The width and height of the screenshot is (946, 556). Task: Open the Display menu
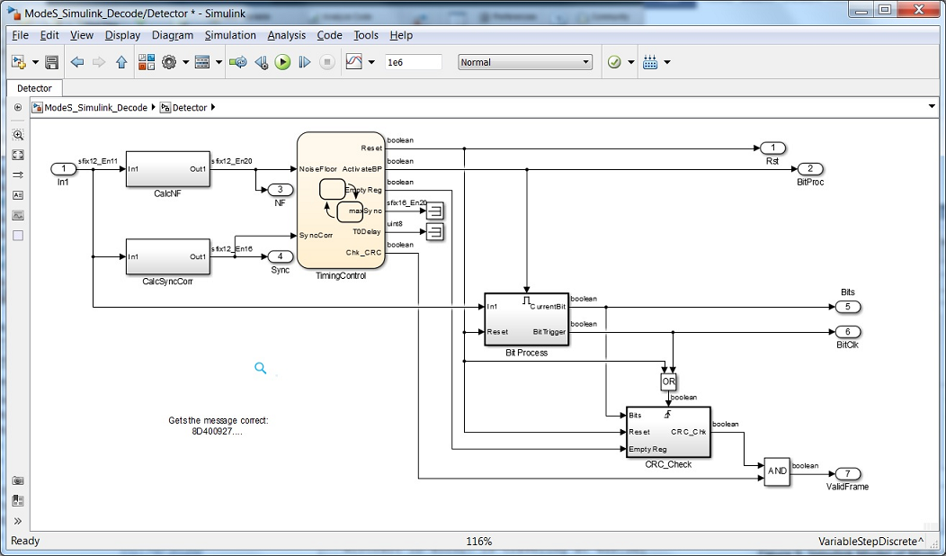pos(122,35)
